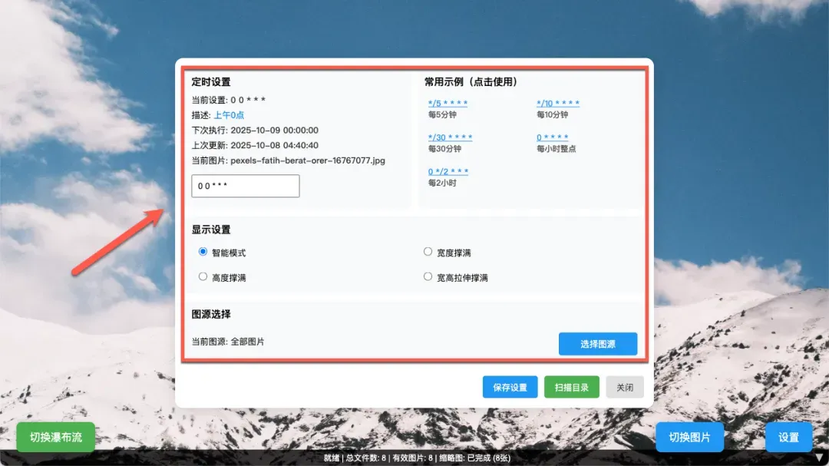
Task: Select the 0 */2 * * * example link
Action: tap(448, 171)
